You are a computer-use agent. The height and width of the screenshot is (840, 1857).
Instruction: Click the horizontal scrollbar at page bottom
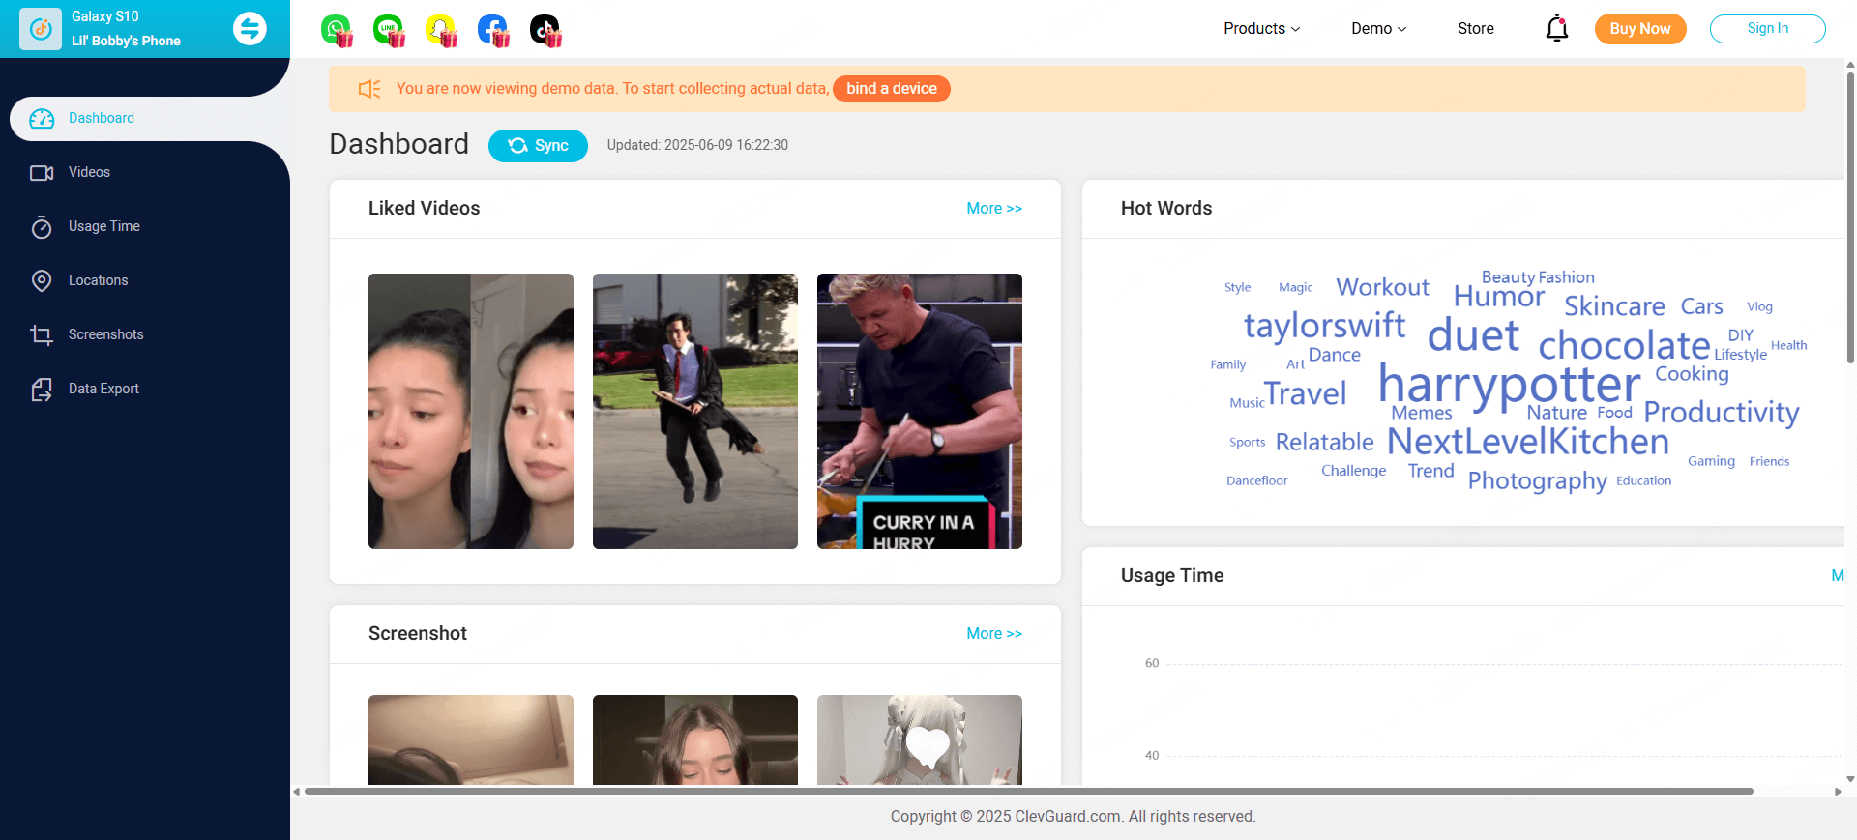1028,791
